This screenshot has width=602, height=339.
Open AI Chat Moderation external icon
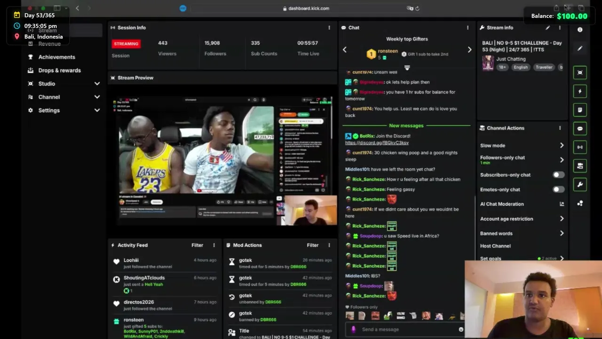pos(562,204)
